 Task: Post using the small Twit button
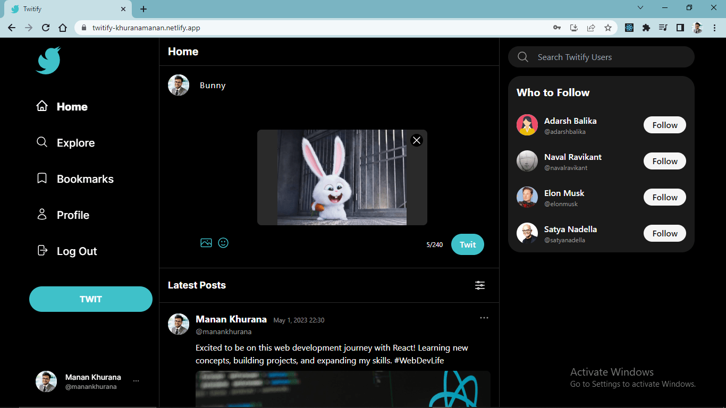point(468,244)
